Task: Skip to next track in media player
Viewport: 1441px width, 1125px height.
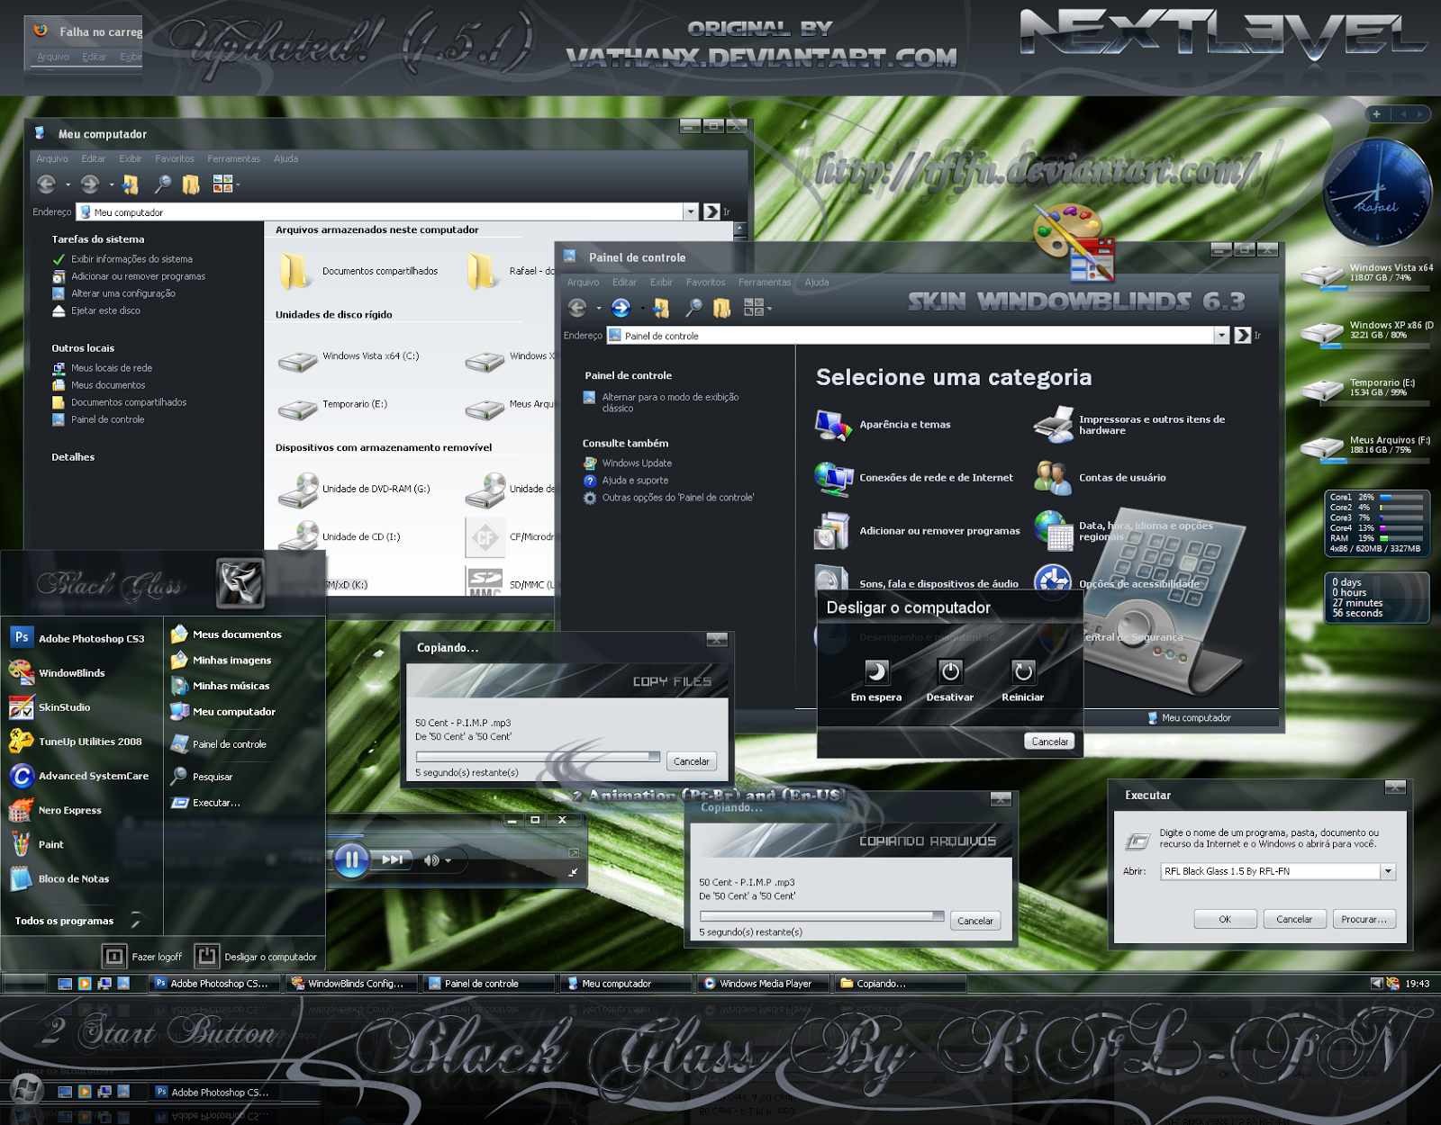Action: pyautogui.click(x=393, y=859)
